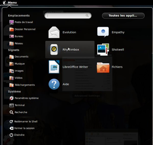This screenshot has height=145, width=153.
Task: Select the Recherche label
Action: click(21, 112)
